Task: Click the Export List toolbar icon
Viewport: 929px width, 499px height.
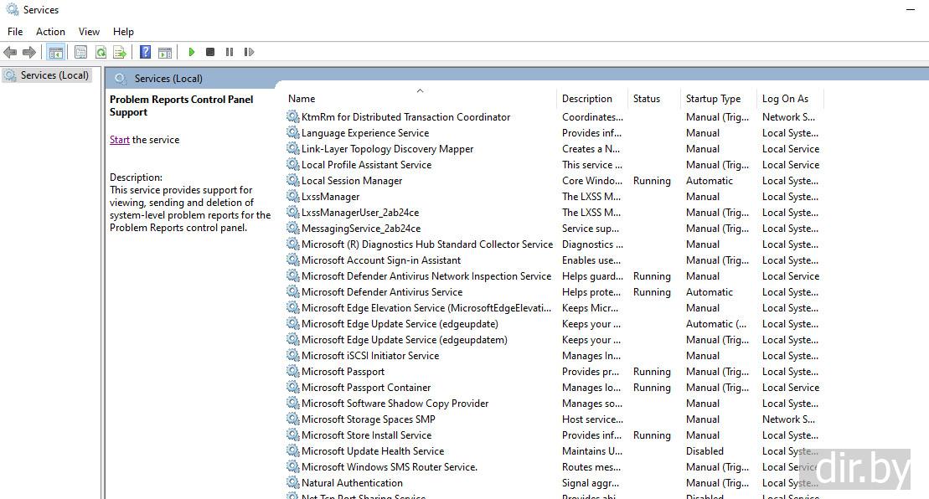Action: tap(120, 52)
